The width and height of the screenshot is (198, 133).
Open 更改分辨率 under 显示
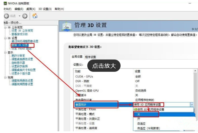click(x=18, y=56)
